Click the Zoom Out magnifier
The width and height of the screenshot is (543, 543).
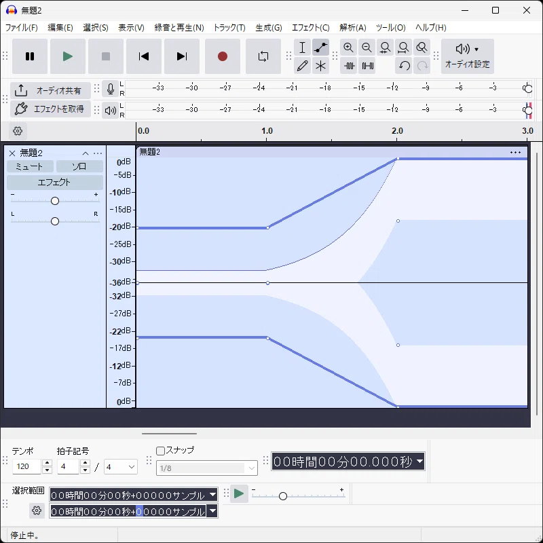tap(367, 48)
